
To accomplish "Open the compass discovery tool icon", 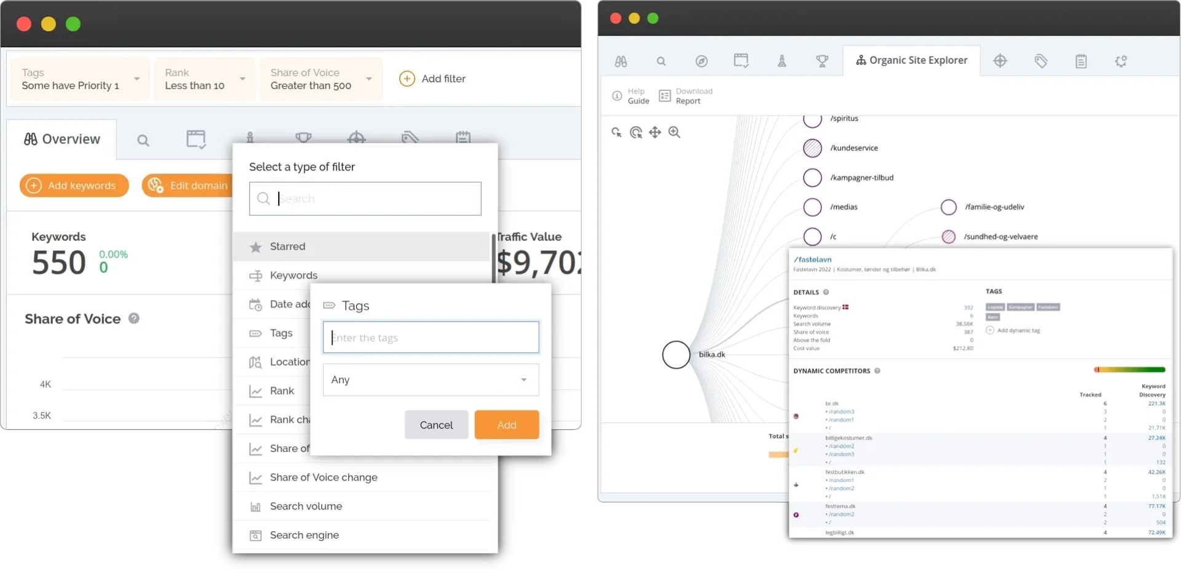I will point(702,60).
